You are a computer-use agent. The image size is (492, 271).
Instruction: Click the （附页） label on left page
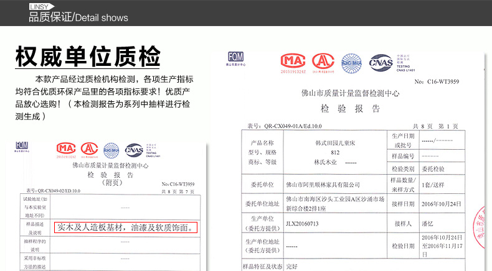coord(112,183)
